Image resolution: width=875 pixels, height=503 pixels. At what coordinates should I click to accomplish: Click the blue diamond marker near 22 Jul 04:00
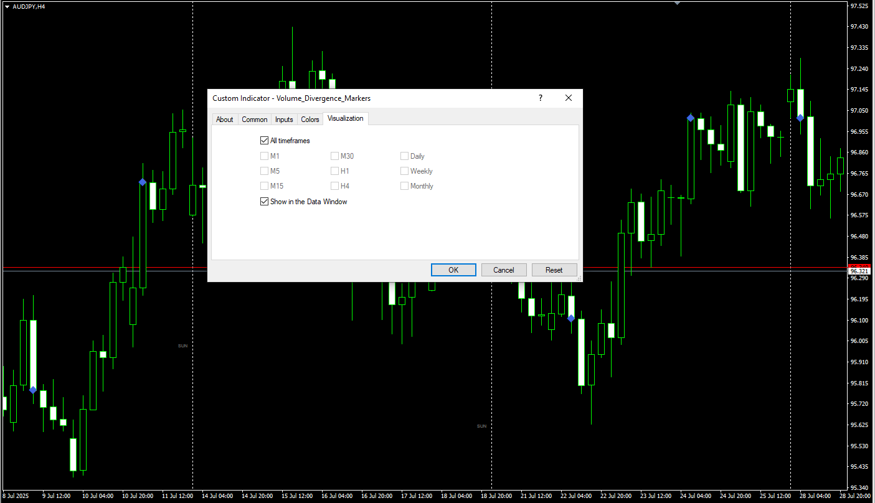click(x=571, y=318)
